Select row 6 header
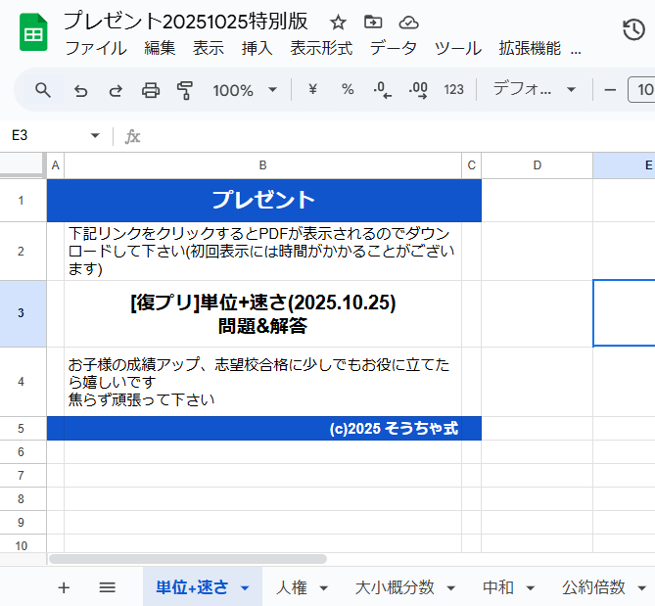This screenshot has width=655, height=606. (x=23, y=452)
